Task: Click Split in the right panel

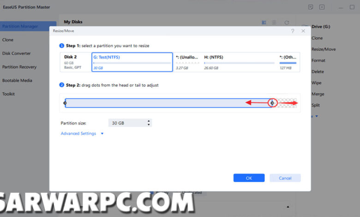Action: (x=315, y=105)
